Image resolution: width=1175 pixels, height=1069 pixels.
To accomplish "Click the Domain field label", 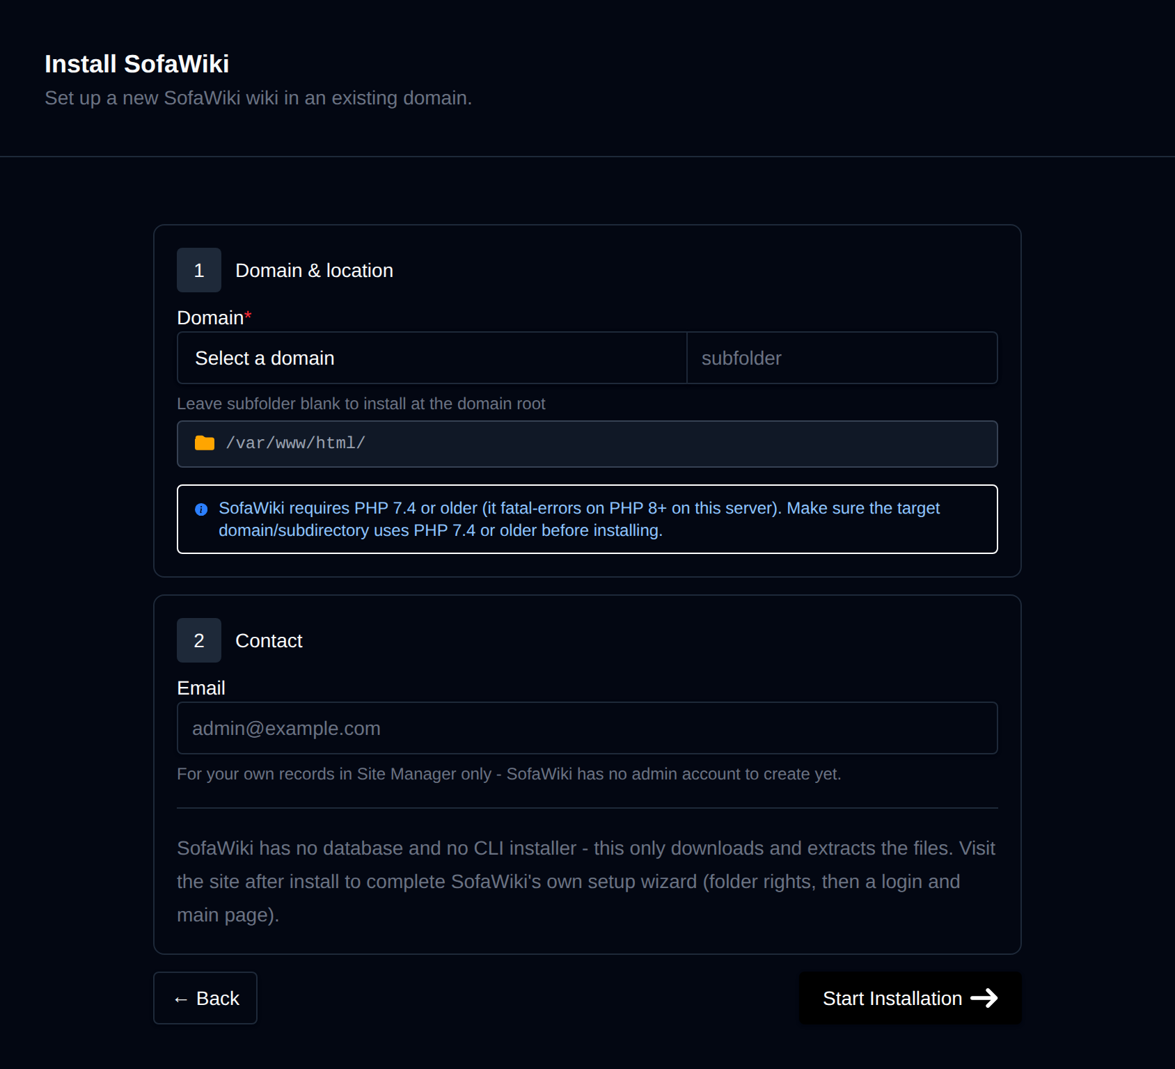I will click(214, 318).
